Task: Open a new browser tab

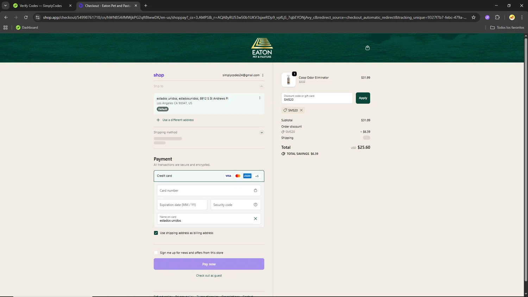Action: pos(146,6)
